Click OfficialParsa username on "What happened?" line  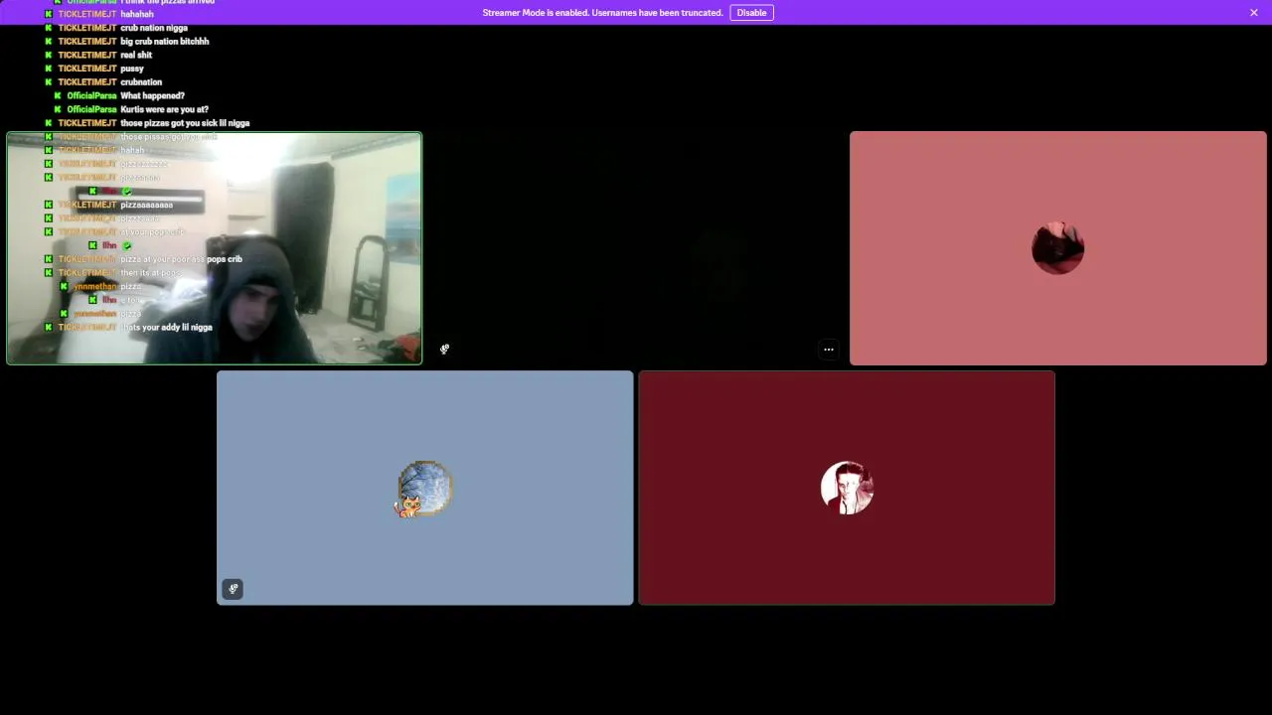coord(91,96)
